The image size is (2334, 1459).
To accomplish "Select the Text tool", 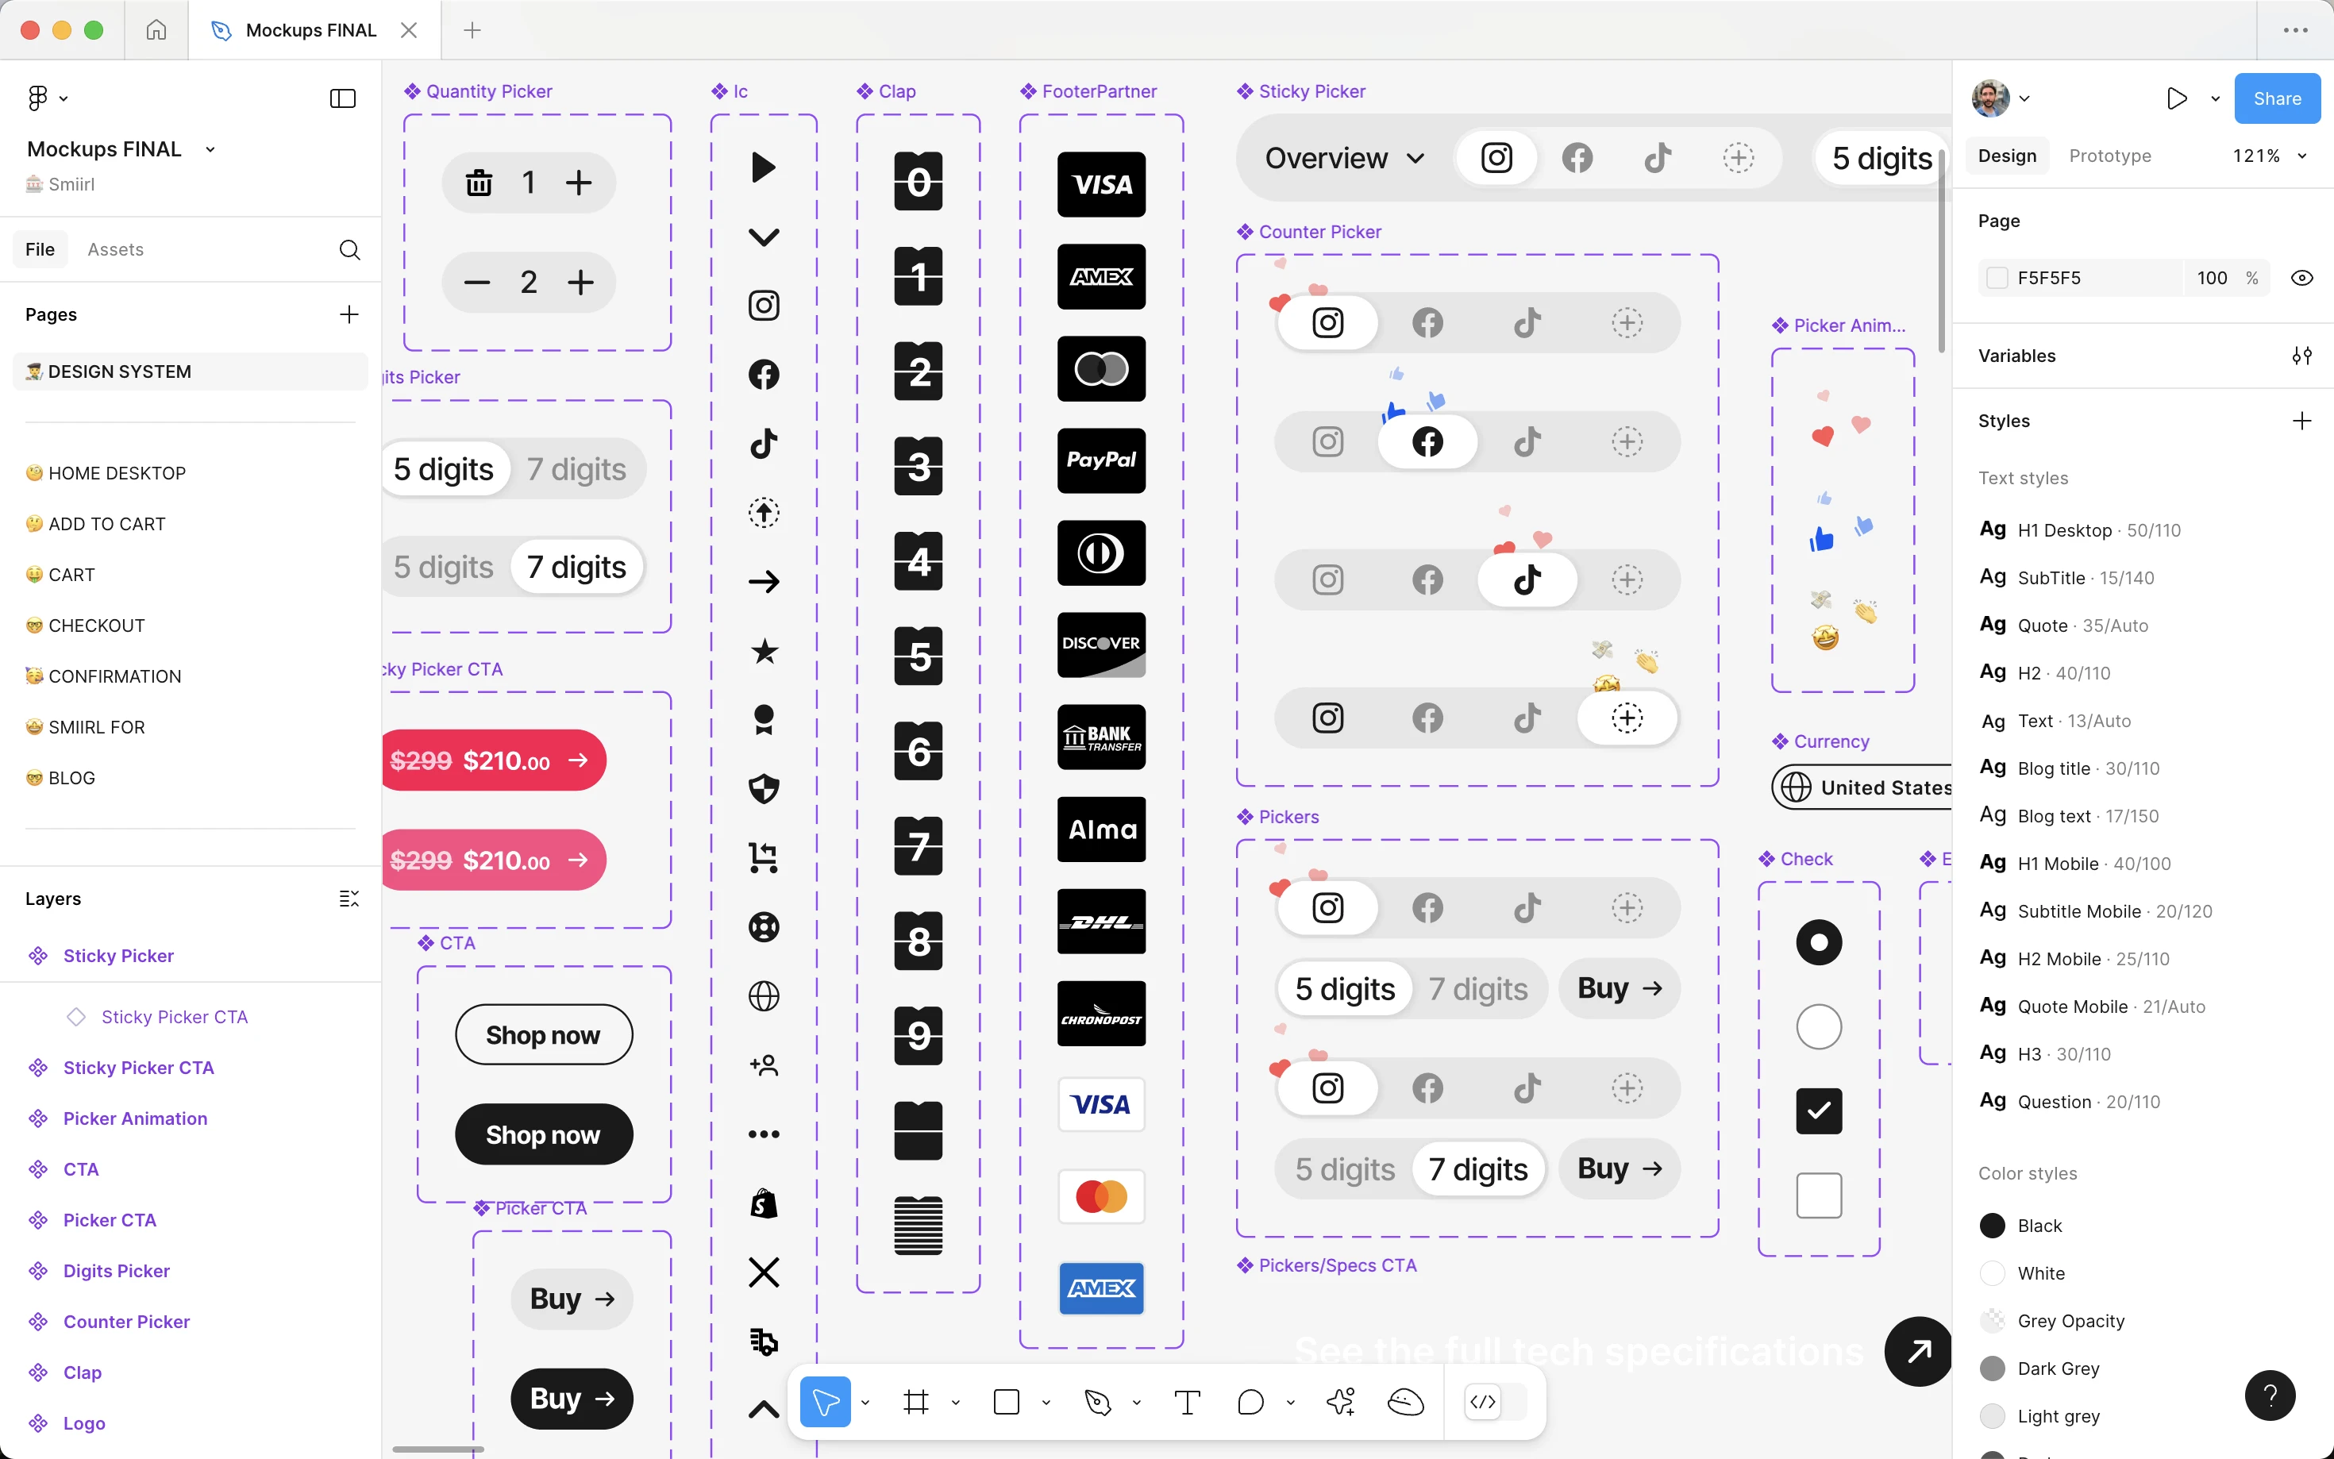I will 1187,1401.
